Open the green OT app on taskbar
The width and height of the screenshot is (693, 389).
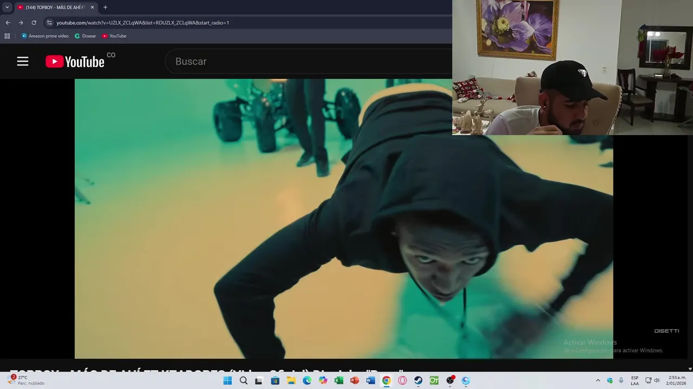(434, 380)
